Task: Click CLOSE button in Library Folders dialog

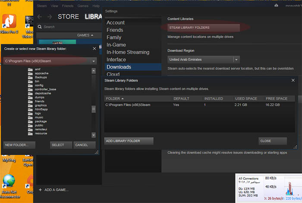Action: click(273, 141)
